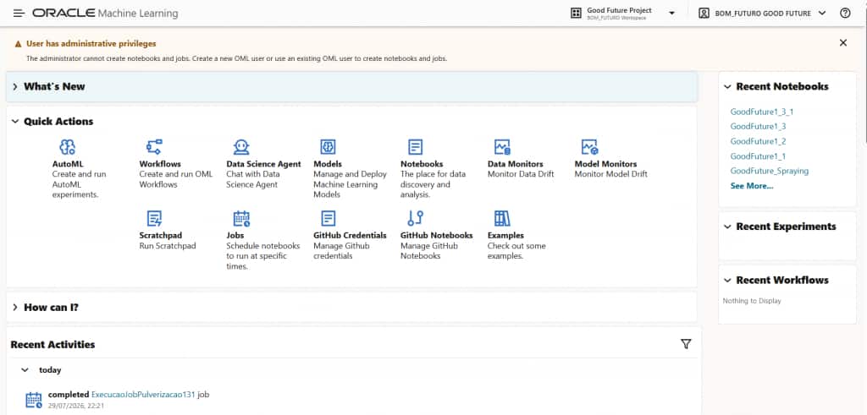The image size is (867, 415).
Task: Open the Examples books icon
Action: point(502,219)
